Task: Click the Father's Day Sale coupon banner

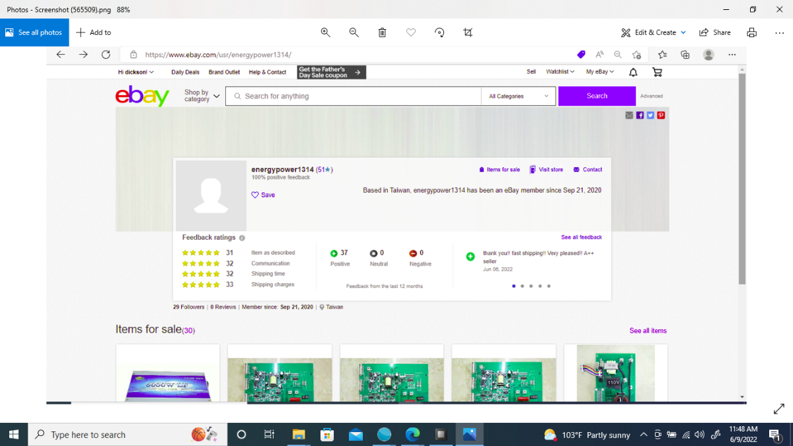Action: click(x=331, y=72)
